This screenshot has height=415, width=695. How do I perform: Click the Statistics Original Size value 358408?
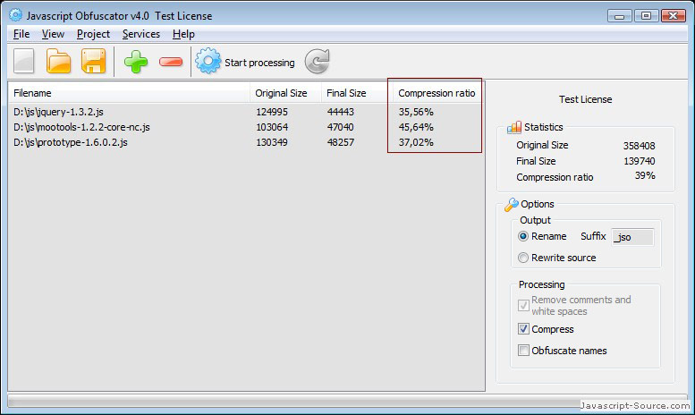pos(639,146)
